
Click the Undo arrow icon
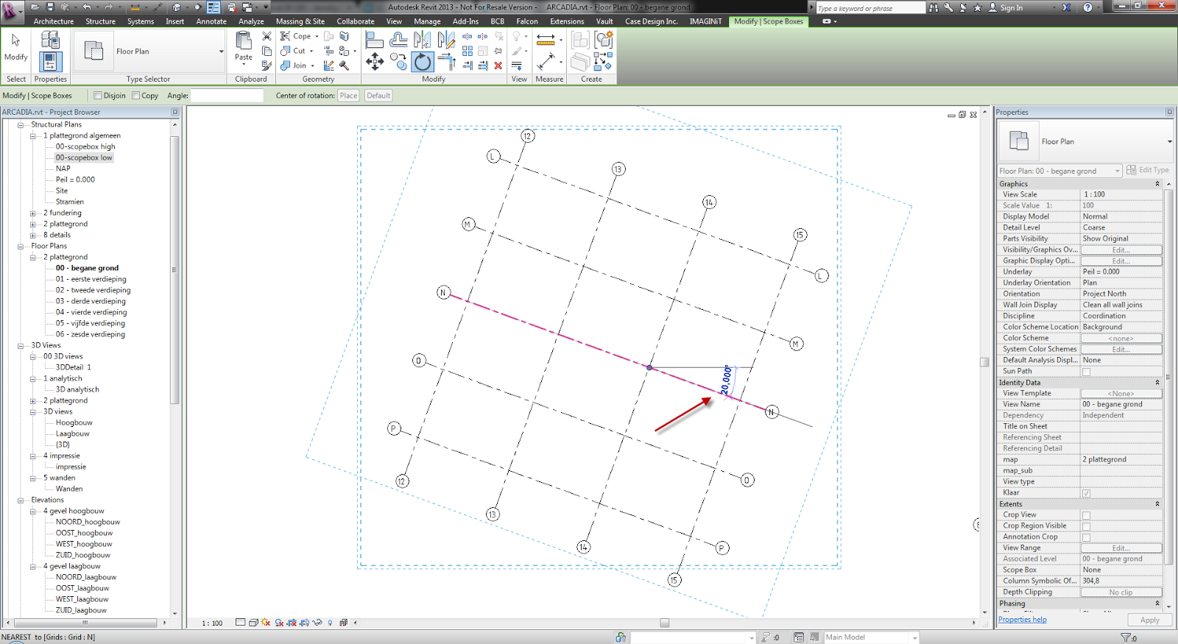pos(86,7)
